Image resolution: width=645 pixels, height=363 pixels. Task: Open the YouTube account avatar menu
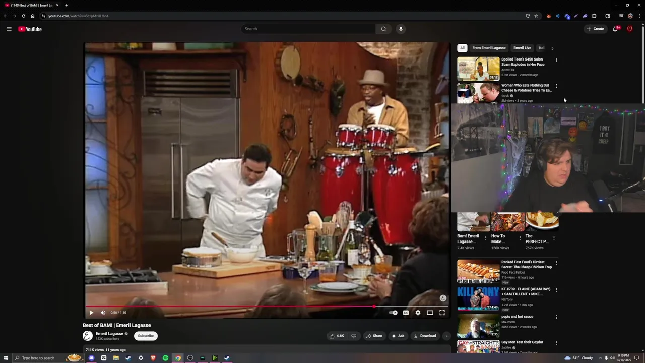pyautogui.click(x=629, y=29)
